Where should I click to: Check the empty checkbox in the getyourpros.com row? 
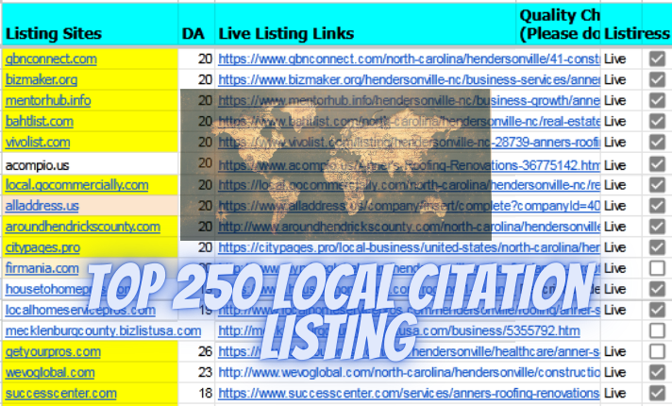point(657,351)
